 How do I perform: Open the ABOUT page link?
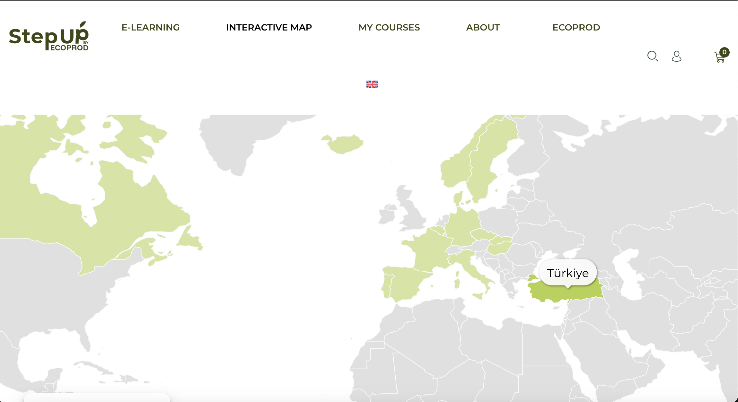click(483, 28)
